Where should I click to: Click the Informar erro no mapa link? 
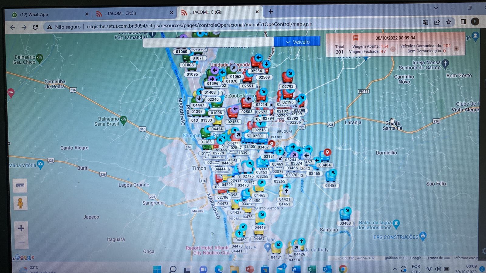[469, 258]
